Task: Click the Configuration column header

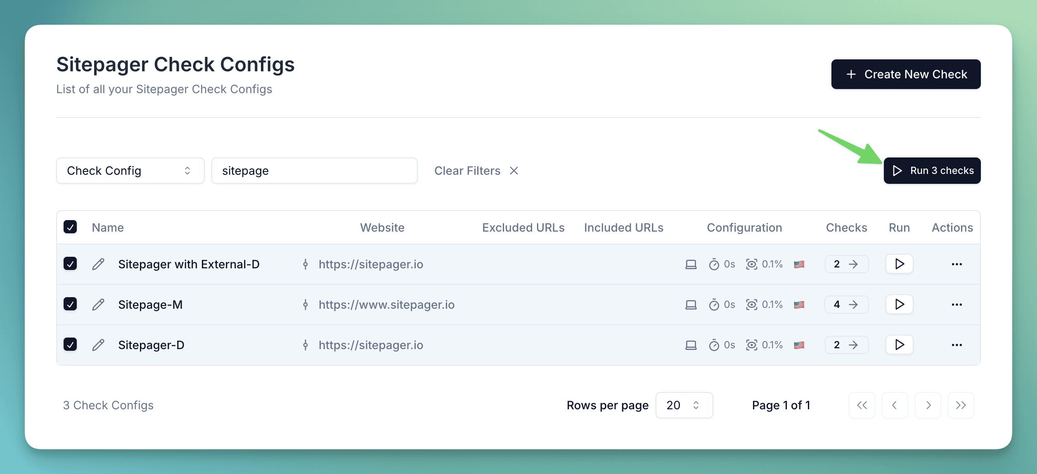Action: pyautogui.click(x=744, y=228)
